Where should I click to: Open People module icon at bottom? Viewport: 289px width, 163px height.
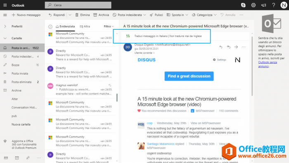[x=28, y=158]
